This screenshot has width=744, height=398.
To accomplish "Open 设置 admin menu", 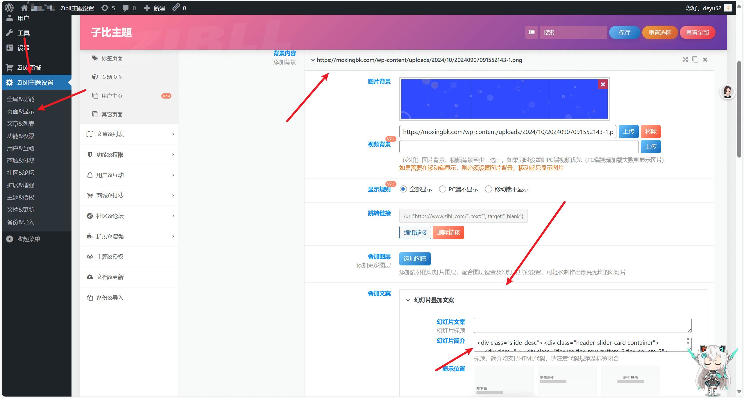I will click(37, 48).
